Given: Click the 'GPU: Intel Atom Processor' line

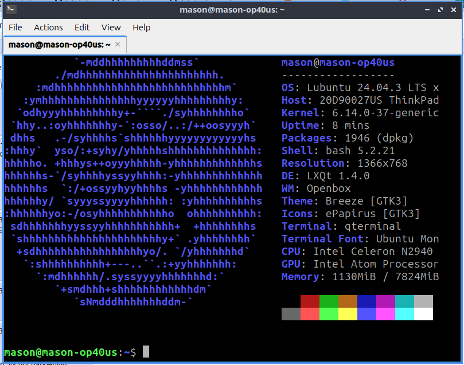Looking at the screenshot, I should [x=360, y=264].
